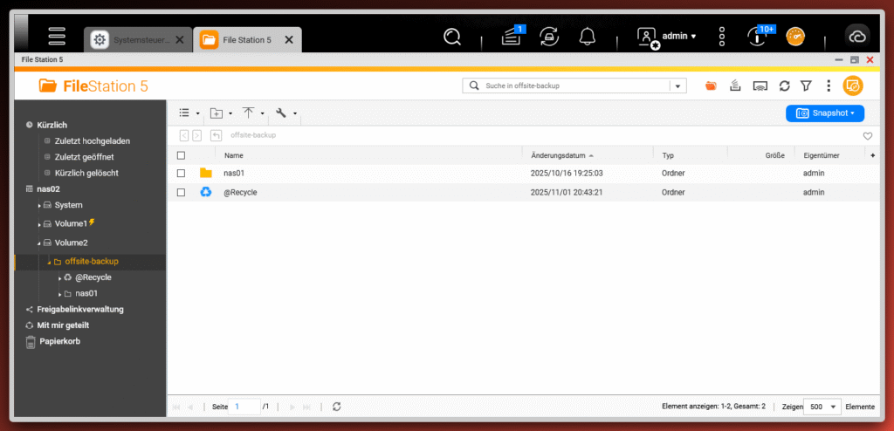The image size is (894, 431).
Task: Open the filter funnel icon
Action: [x=807, y=86]
